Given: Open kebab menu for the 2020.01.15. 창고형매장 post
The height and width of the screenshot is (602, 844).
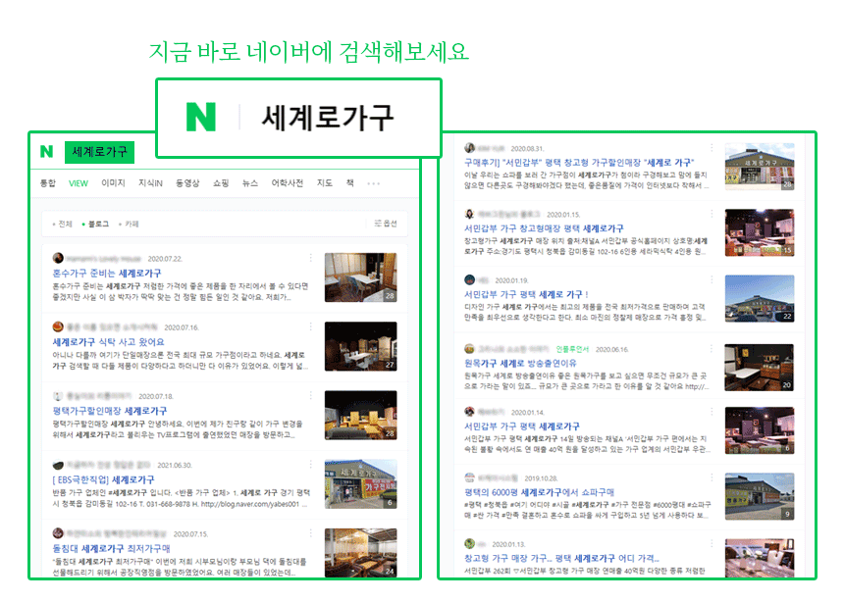Looking at the screenshot, I should coord(712,214).
